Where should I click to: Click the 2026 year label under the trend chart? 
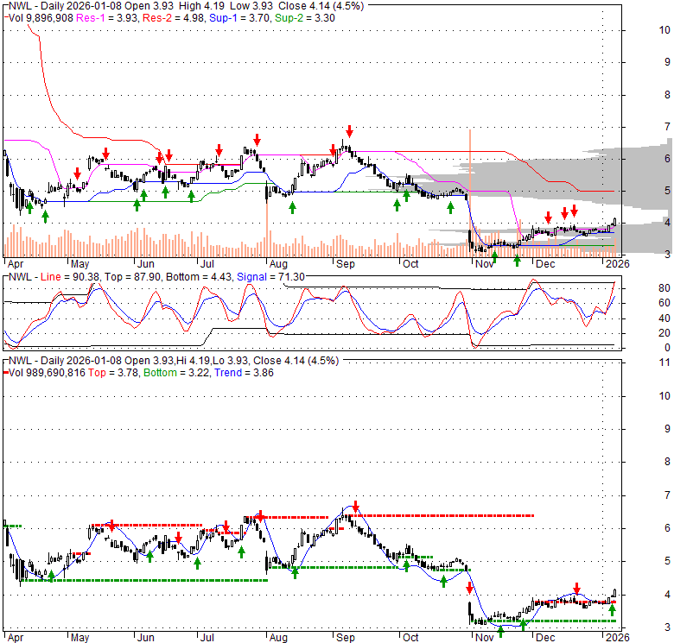click(617, 638)
